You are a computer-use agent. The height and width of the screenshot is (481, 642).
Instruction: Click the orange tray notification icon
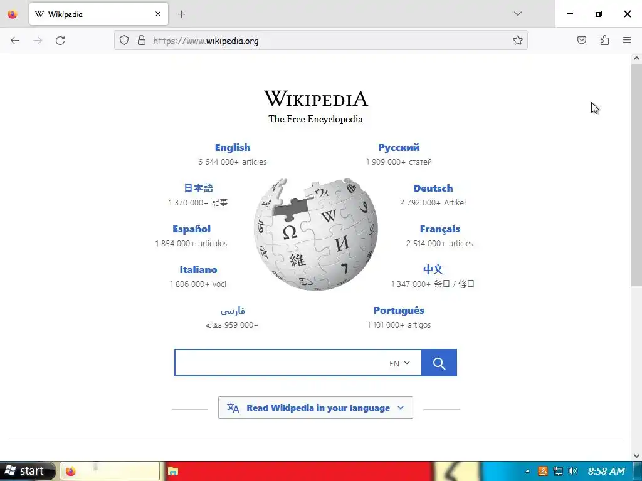pyautogui.click(x=543, y=471)
